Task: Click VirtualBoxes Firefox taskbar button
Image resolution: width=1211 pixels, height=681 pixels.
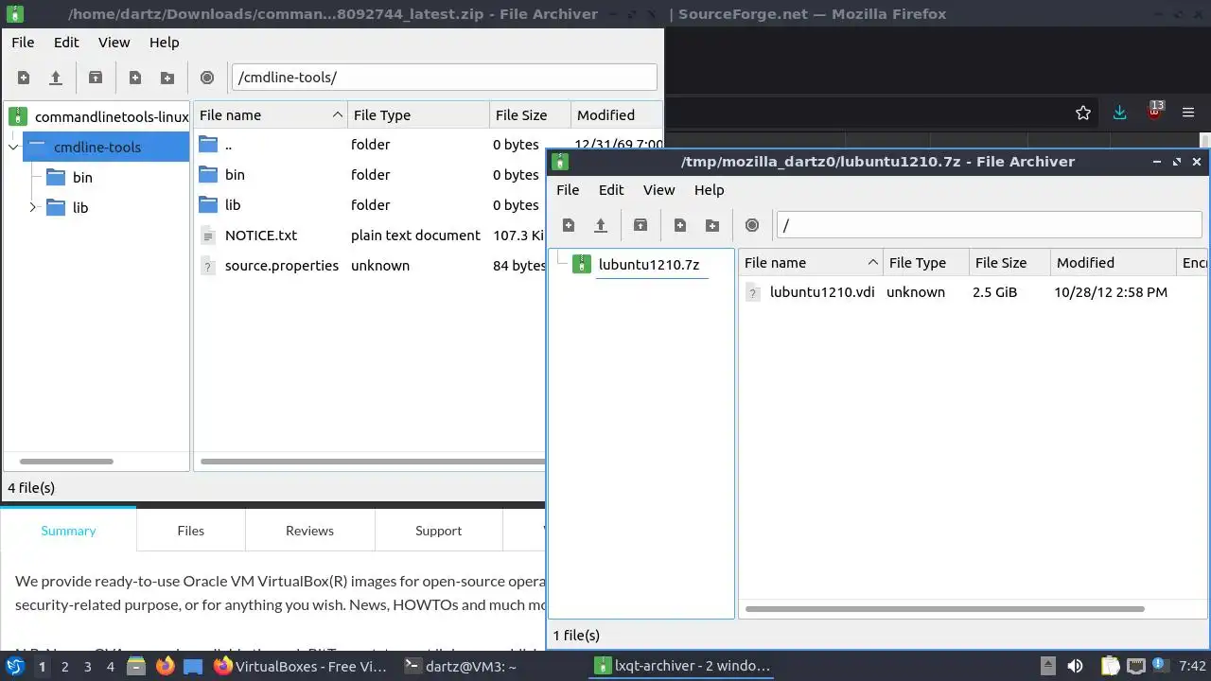Action: (301, 666)
